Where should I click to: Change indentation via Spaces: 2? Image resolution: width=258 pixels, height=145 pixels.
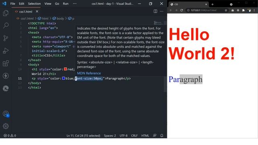pos(110,136)
